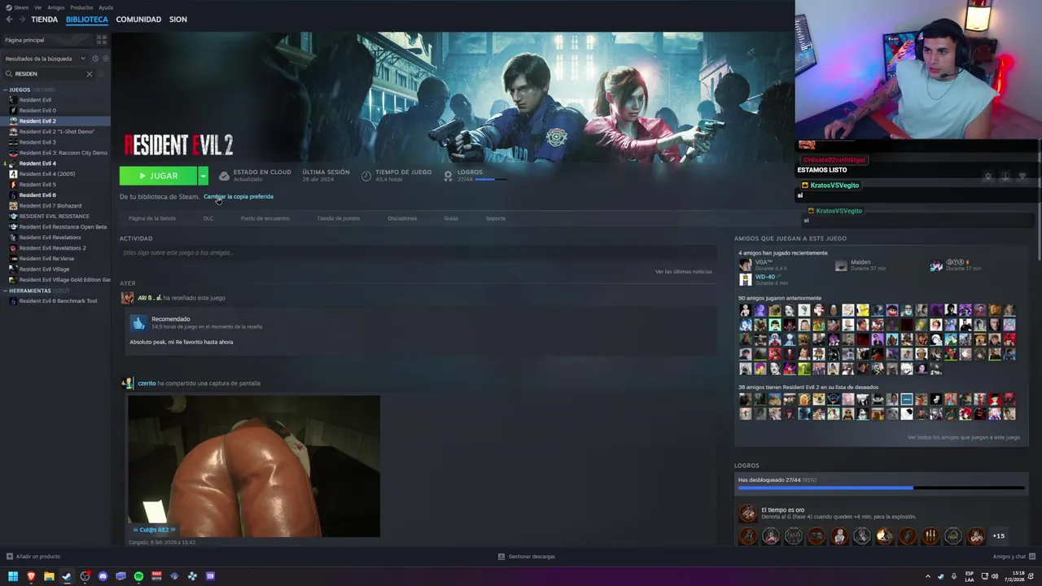1042x586 pixels.
Task: Open the Steam menu
Action: tap(21, 7)
